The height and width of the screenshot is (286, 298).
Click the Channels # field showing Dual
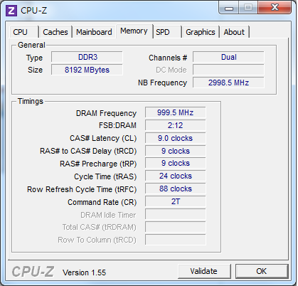pyautogui.click(x=228, y=57)
